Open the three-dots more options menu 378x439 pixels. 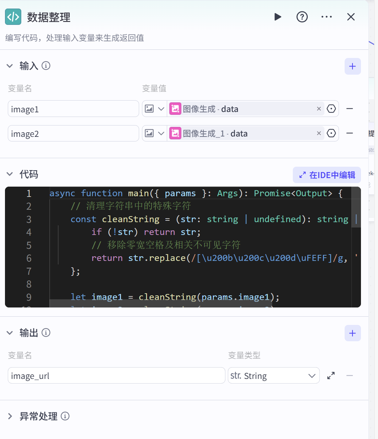point(327,17)
